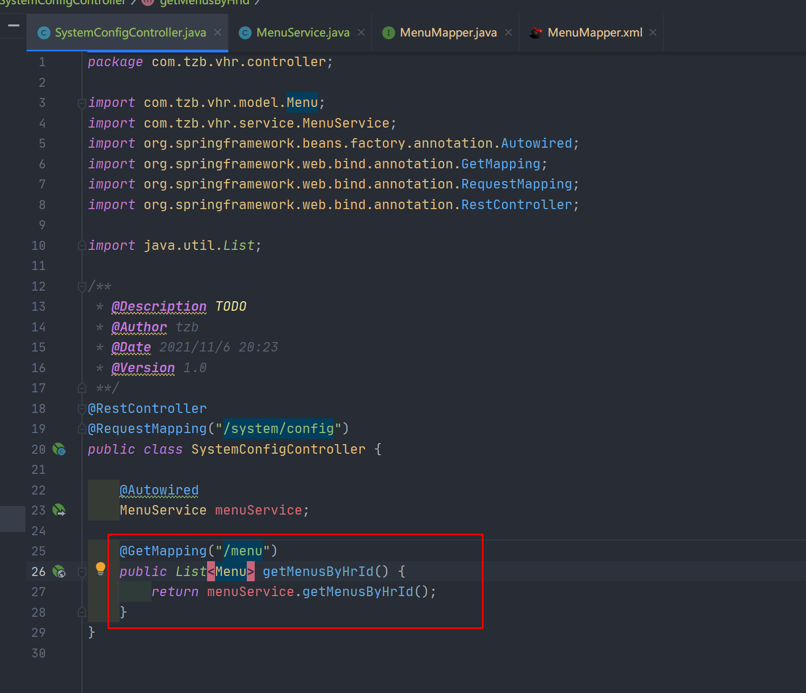Click the "/system/config" mapping string
The image size is (806, 693).
point(279,429)
